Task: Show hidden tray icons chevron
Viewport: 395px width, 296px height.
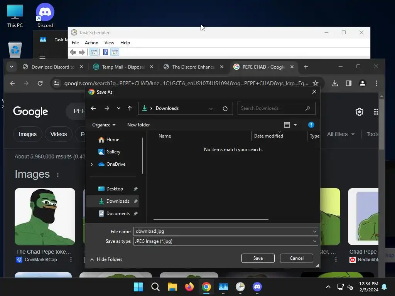Action: (328, 287)
